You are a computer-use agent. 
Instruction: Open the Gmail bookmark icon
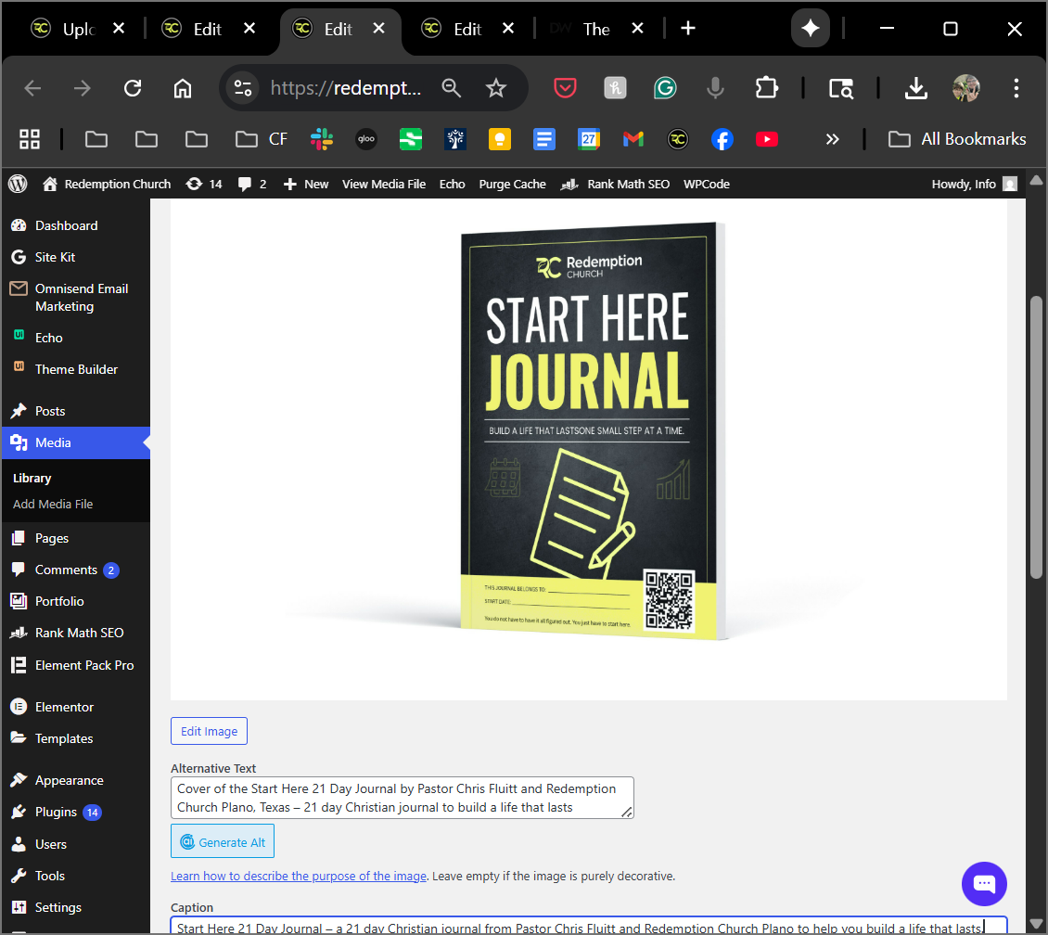pyautogui.click(x=633, y=139)
